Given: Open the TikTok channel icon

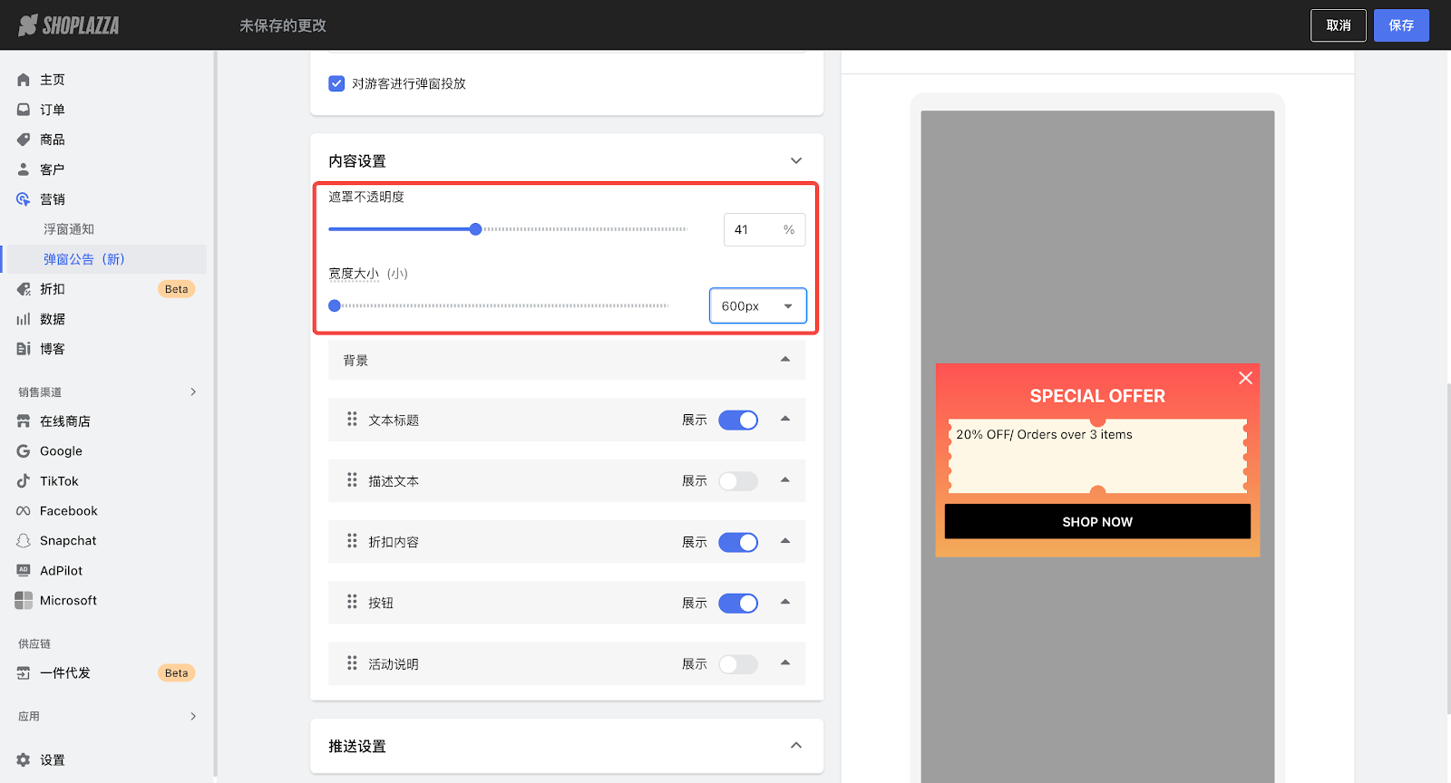Looking at the screenshot, I should [24, 481].
